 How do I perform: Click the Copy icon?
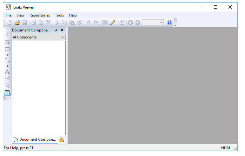coord(64,23)
